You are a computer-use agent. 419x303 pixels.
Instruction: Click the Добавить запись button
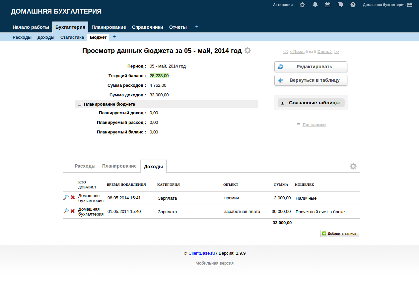pyautogui.click(x=339, y=233)
